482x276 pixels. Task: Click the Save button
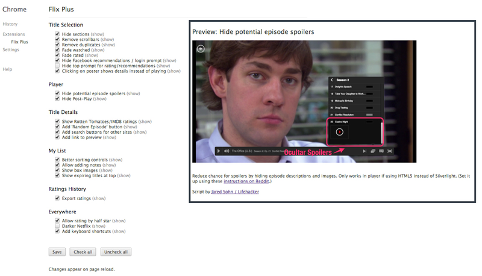tap(57, 252)
